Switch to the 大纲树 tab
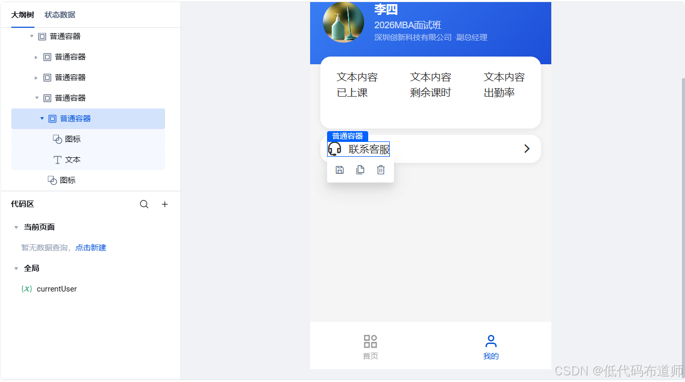Image resolution: width=685 pixels, height=382 pixels. 22,15
